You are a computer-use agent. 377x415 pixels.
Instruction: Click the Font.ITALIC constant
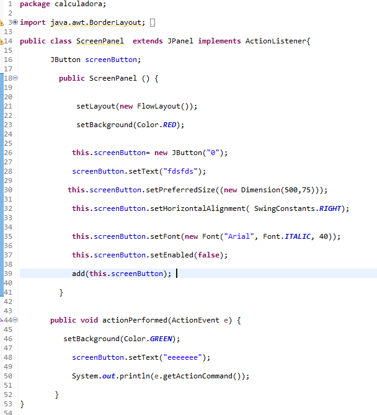tap(286, 236)
